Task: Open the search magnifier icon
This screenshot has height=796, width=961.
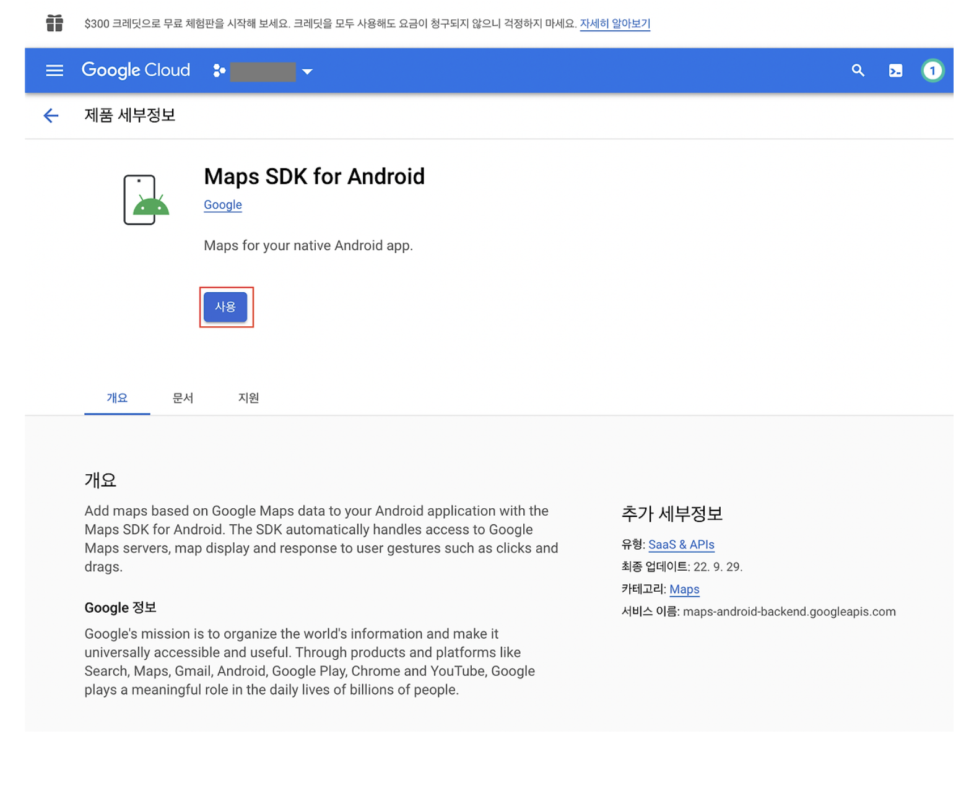Action: tap(858, 71)
